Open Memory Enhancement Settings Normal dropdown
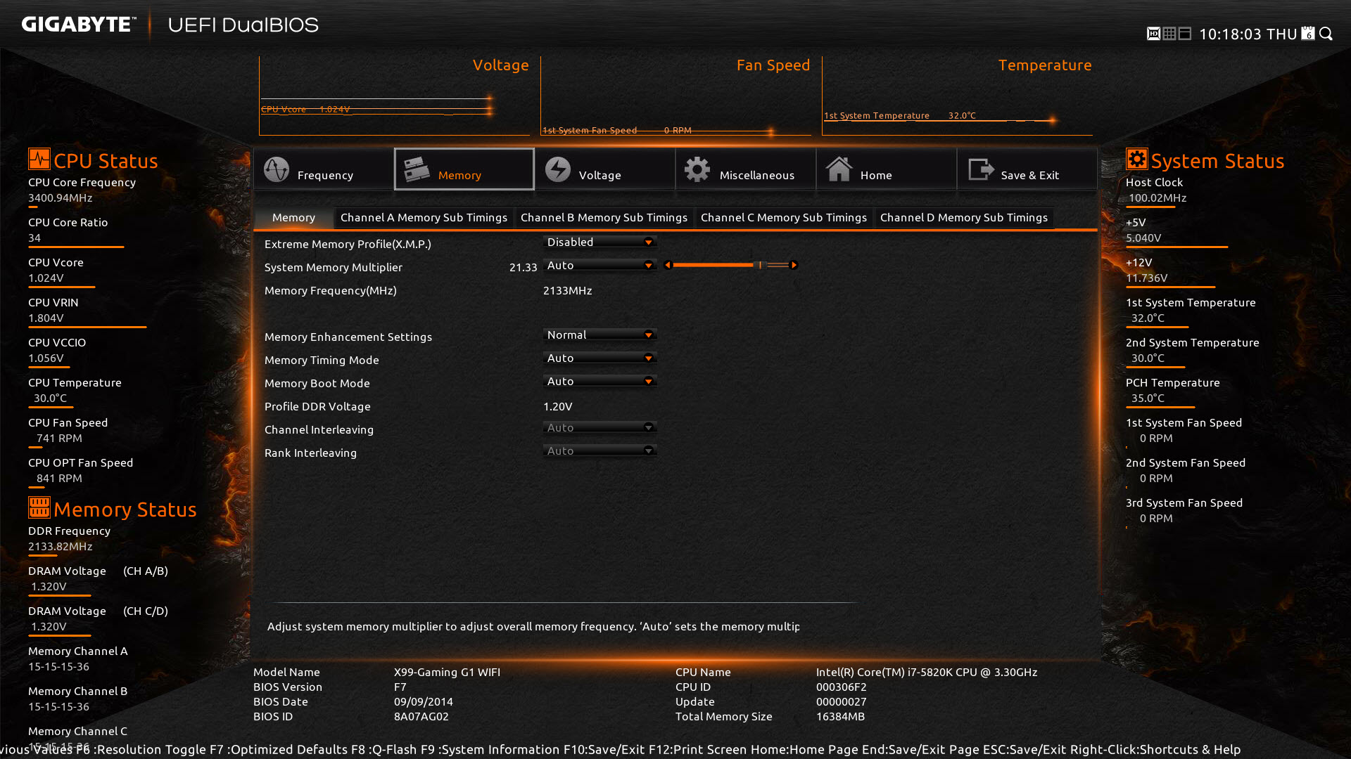This screenshot has width=1351, height=759. click(600, 335)
